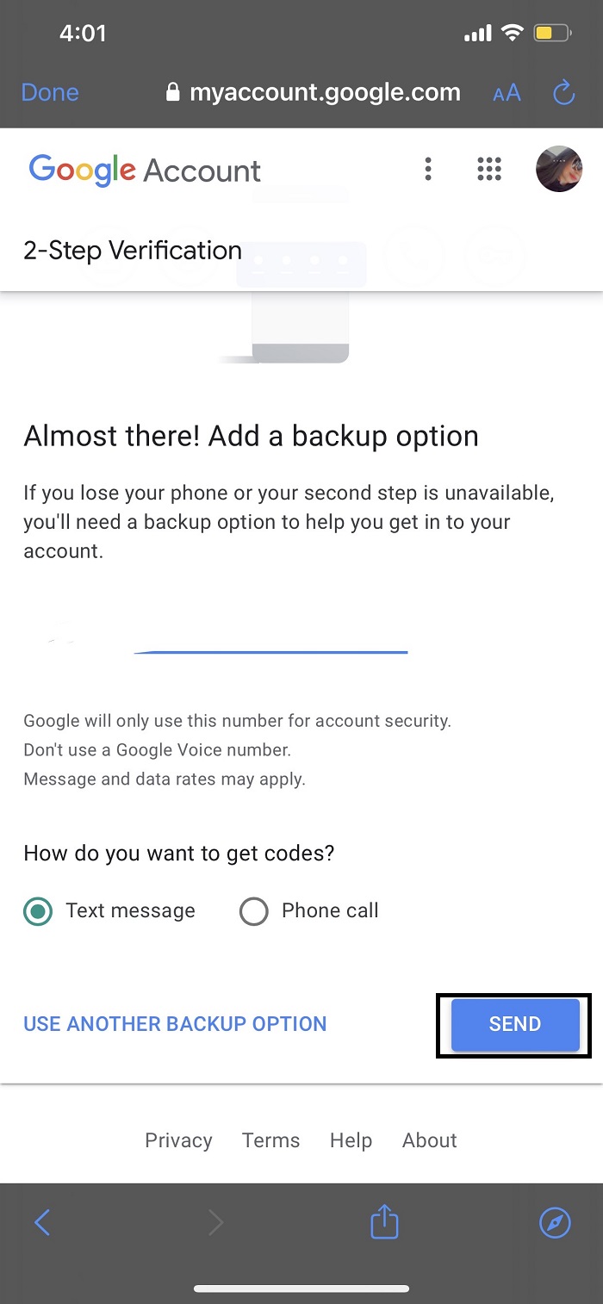Tap the forward arrow in bottom bar
The width and height of the screenshot is (603, 1304).
[x=216, y=1222]
